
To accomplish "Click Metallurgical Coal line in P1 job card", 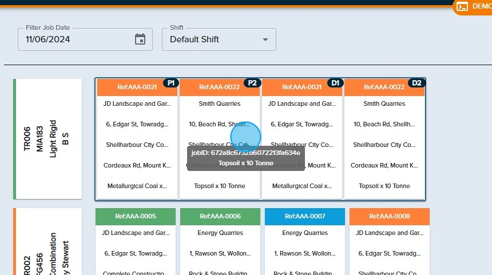I will (x=137, y=186).
